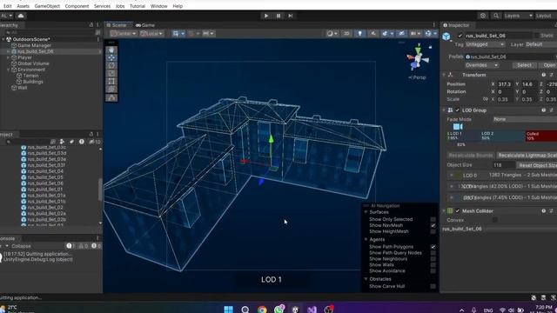Toggle Show Only Selected checkbox
The width and height of the screenshot is (557, 313).
(x=433, y=219)
